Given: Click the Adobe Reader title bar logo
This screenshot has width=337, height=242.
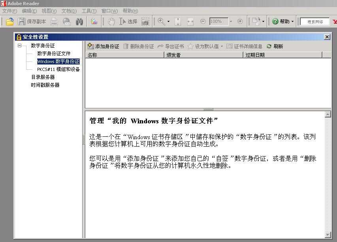Looking at the screenshot, I should tap(4, 4).
